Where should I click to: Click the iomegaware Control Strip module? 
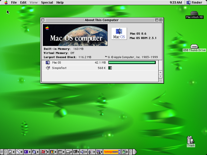tap(112, 152)
